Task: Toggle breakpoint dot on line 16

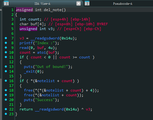Action: pyautogui.click(x=6, y=81)
